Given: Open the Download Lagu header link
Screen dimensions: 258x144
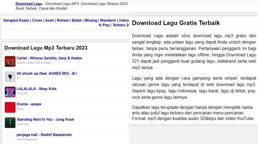Looking at the screenshot, I should (x=29, y=4).
